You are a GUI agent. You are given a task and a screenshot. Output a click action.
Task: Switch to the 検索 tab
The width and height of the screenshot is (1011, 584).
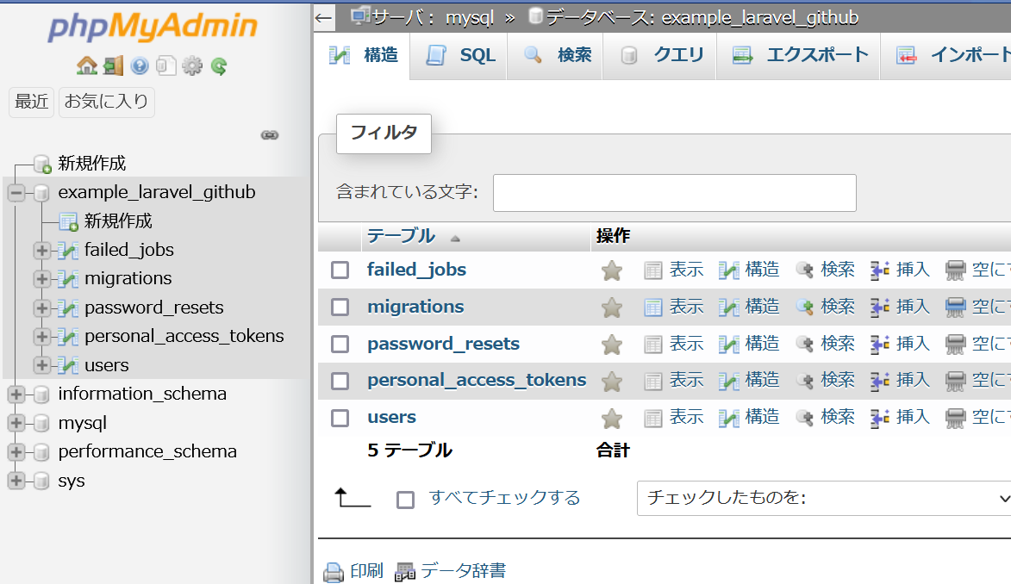pyautogui.click(x=555, y=56)
